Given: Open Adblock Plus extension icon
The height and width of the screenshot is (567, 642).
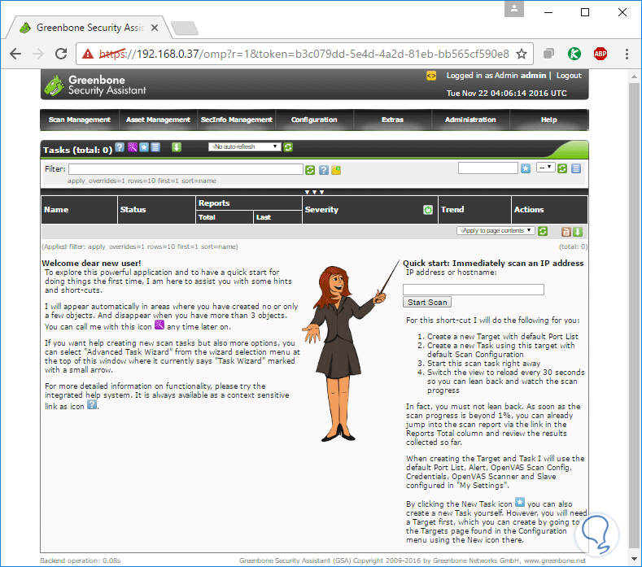Looking at the screenshot, I should 601,54.
